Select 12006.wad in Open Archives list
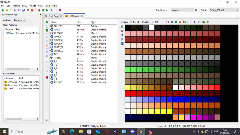Screen dimensions: 240x135 21,33
